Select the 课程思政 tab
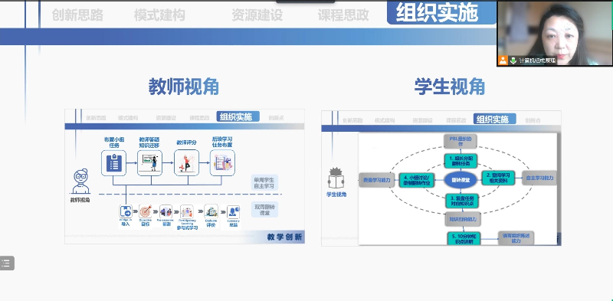Viewport: 613px width, 301px height. pos(343,15)
